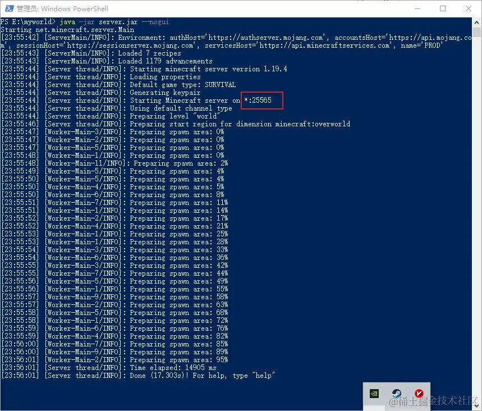Click the 'Preparing spawn area: 76%' line
This screenshot has width=482, height=411.
point(114,328)
